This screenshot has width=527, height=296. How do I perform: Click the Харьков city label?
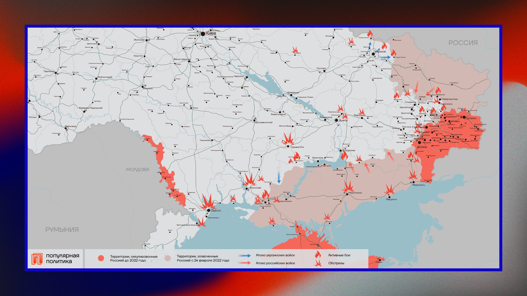[x=380, y=52]
